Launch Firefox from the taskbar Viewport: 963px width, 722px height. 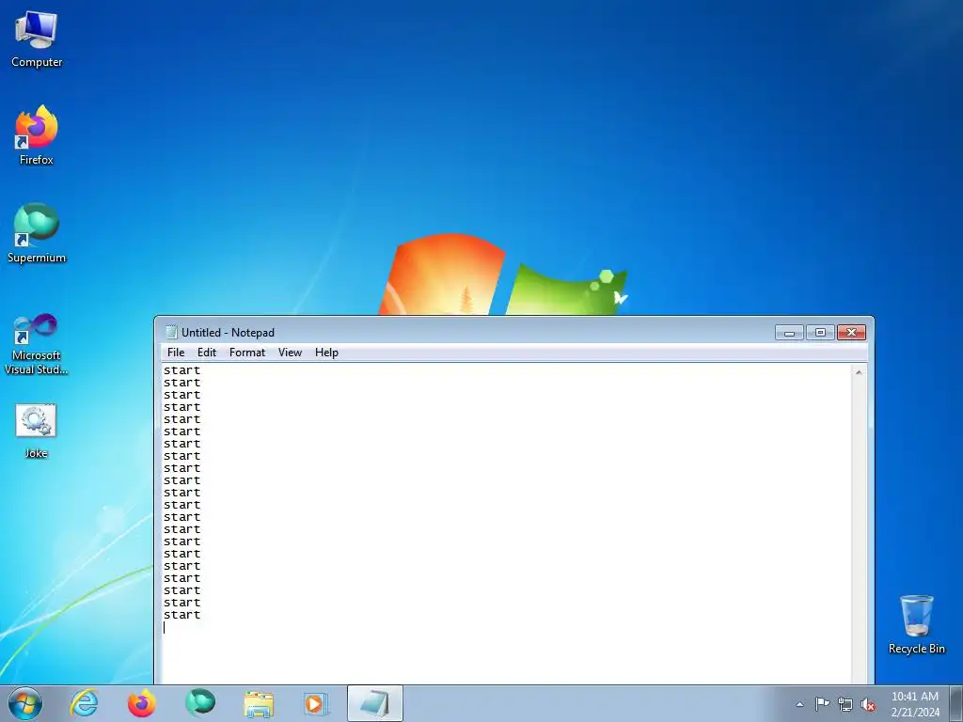[142, 703]
